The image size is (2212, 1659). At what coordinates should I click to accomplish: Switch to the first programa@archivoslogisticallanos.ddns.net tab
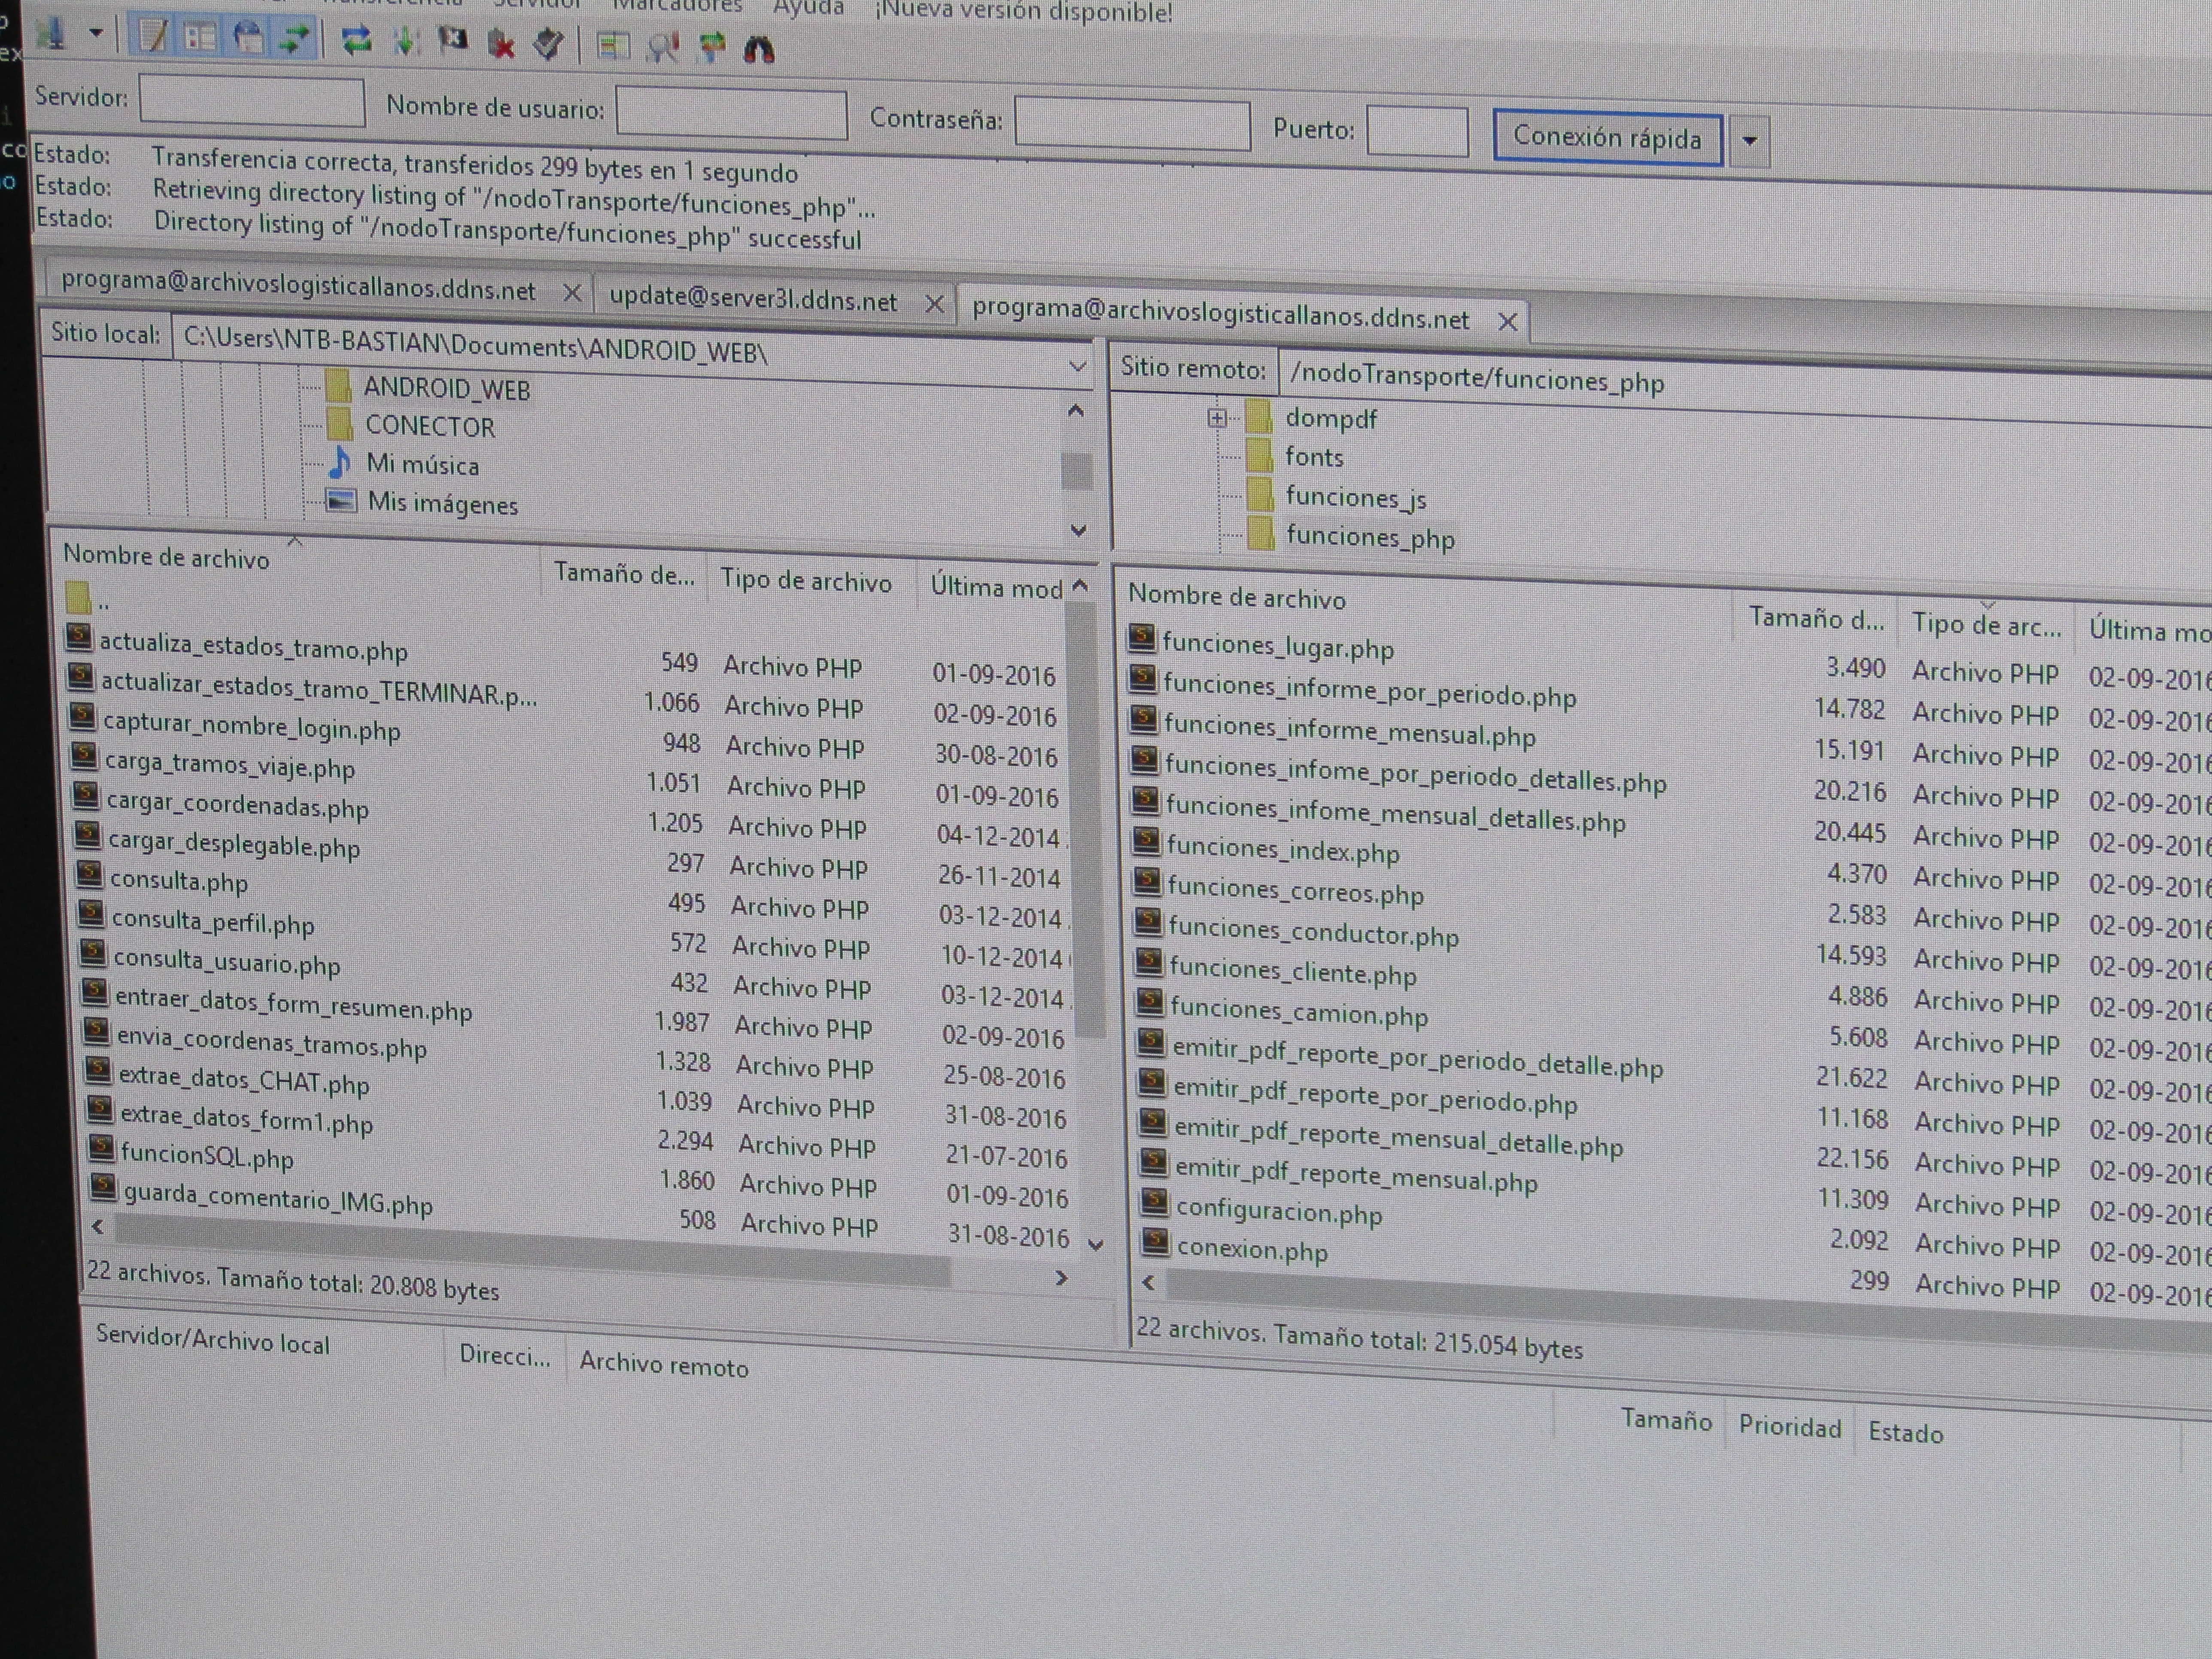click(298, 285)
